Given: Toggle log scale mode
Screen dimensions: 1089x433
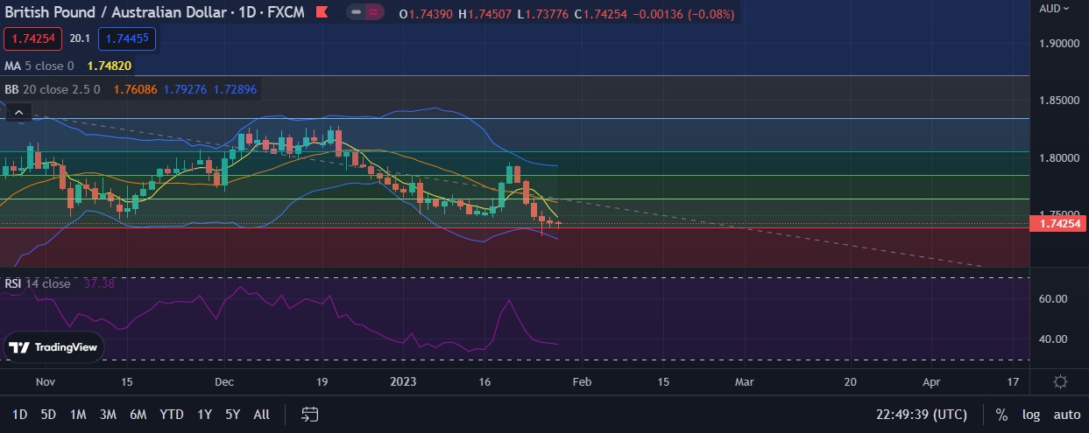Looking at the screenshot, I should [x=1030, y=414].
